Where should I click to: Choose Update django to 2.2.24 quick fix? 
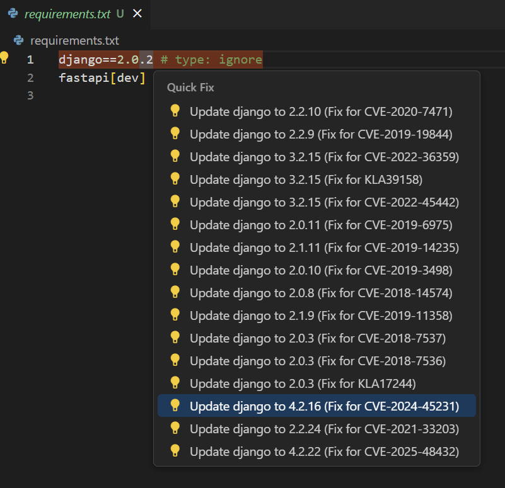point(316,429)
